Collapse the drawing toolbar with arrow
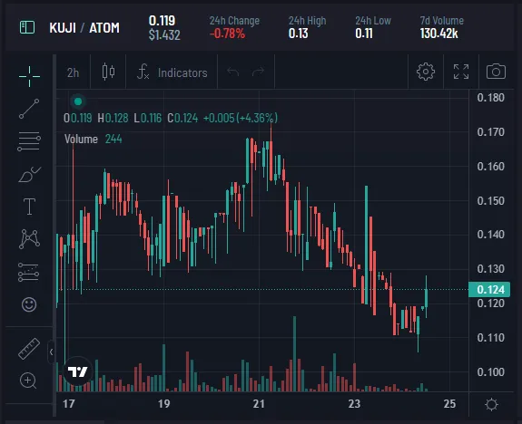 (x=51, y=352)
